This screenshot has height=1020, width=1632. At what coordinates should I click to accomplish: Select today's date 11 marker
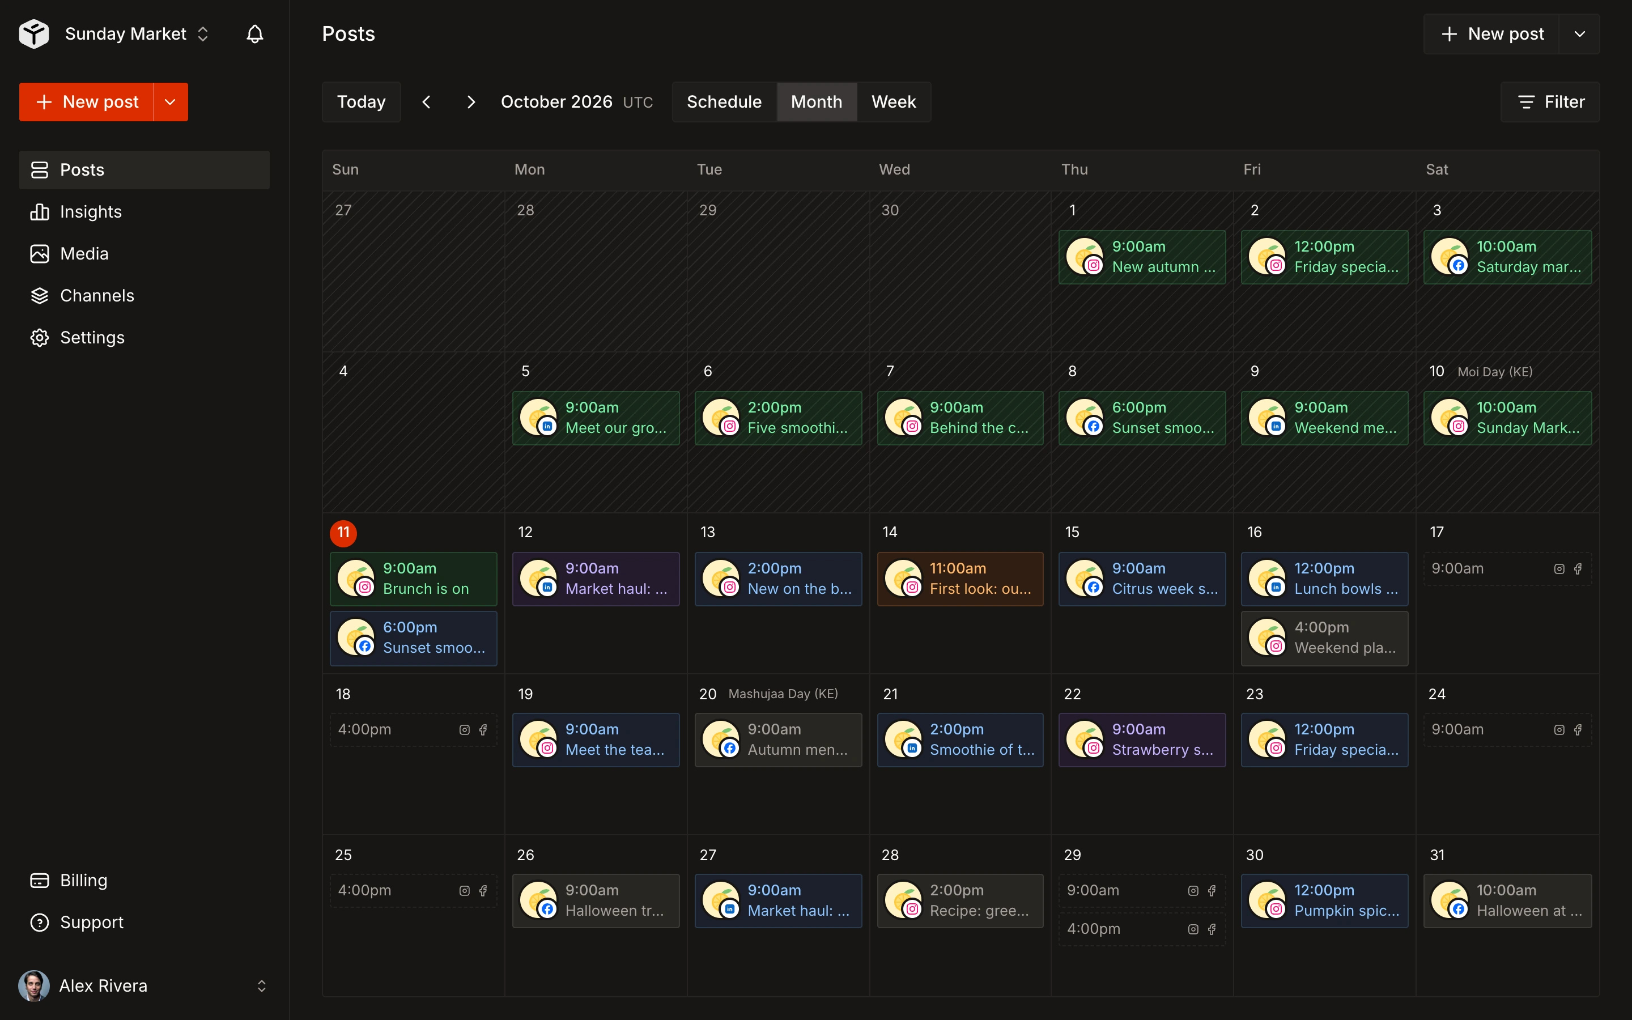(343, 533)
